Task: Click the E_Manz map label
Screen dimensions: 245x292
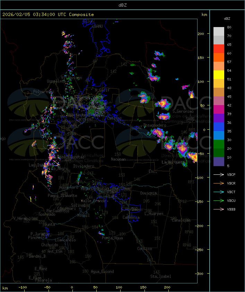Action: (x=41, y=269)
